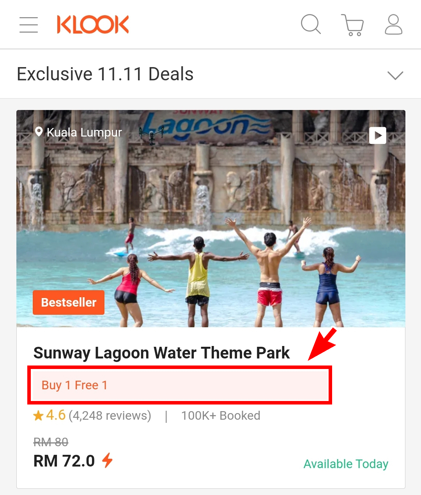
Task: Play the Sunway Lagoon video
Action: (x=377, y=135)
